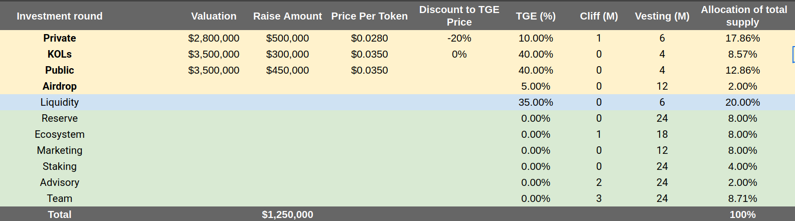The image size is (795, 221).
Task: Click the Investment round header cell
Action: [60, 16]
